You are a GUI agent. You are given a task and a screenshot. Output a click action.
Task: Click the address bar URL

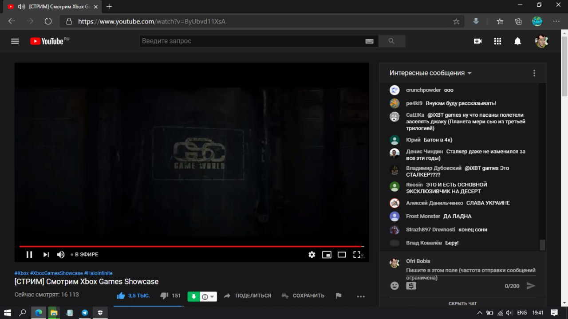click(152, 21)
